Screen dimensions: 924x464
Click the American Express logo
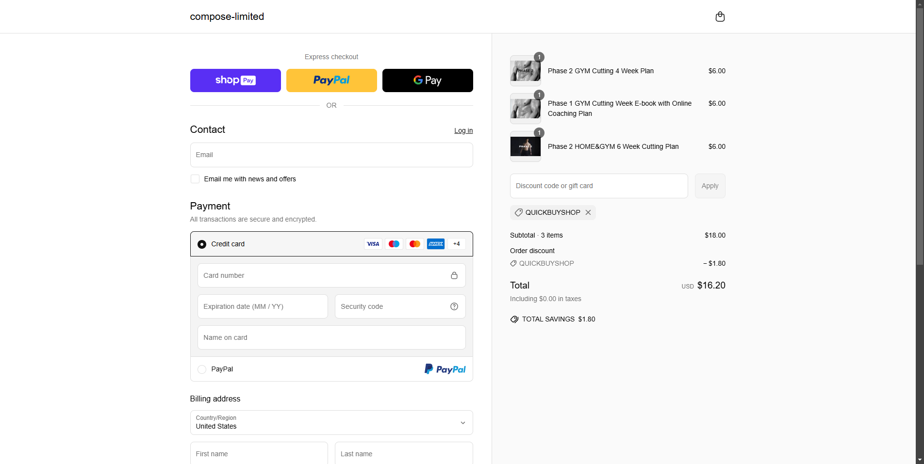[x=436, y=244]
